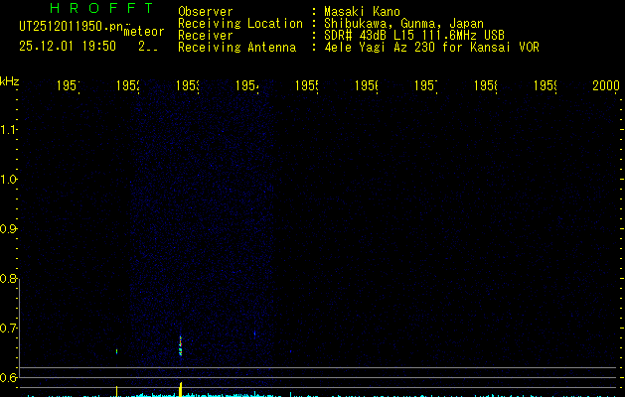Click the 2000 time axis marker
This screenshot has width=625, height=397.
pos(606,87)
